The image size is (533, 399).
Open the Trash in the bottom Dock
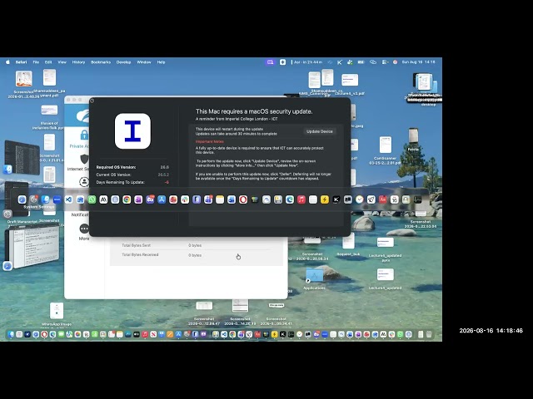point(429,334)
